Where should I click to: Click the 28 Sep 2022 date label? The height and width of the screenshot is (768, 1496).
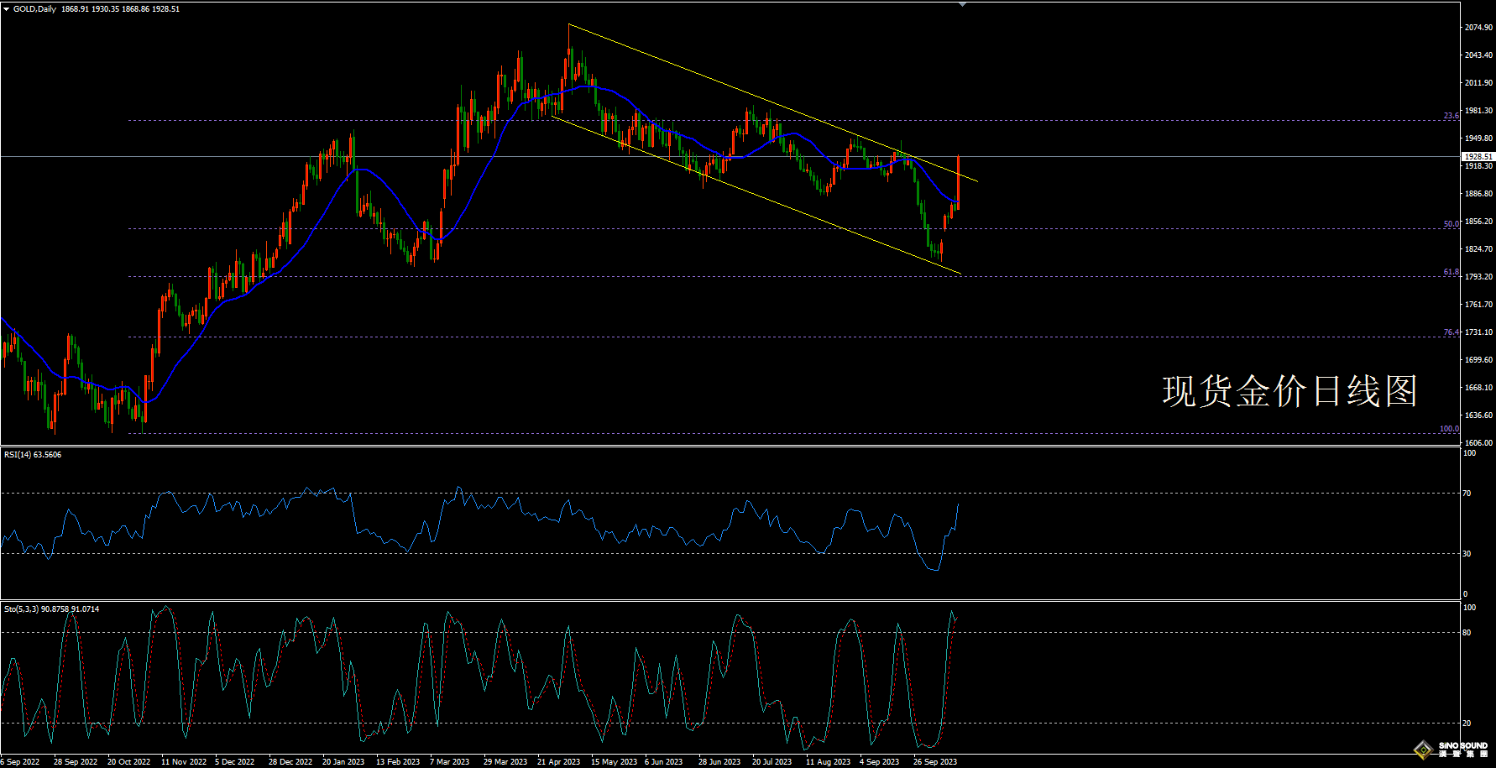pyautogui.click(x=76, y=762)
